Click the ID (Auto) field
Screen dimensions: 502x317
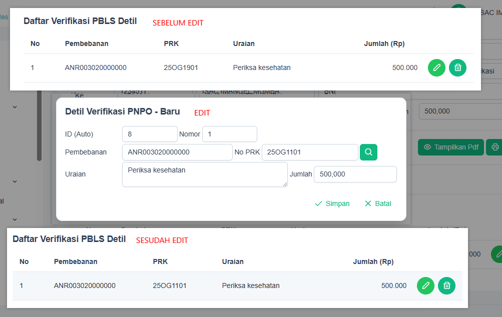(150, 134)
